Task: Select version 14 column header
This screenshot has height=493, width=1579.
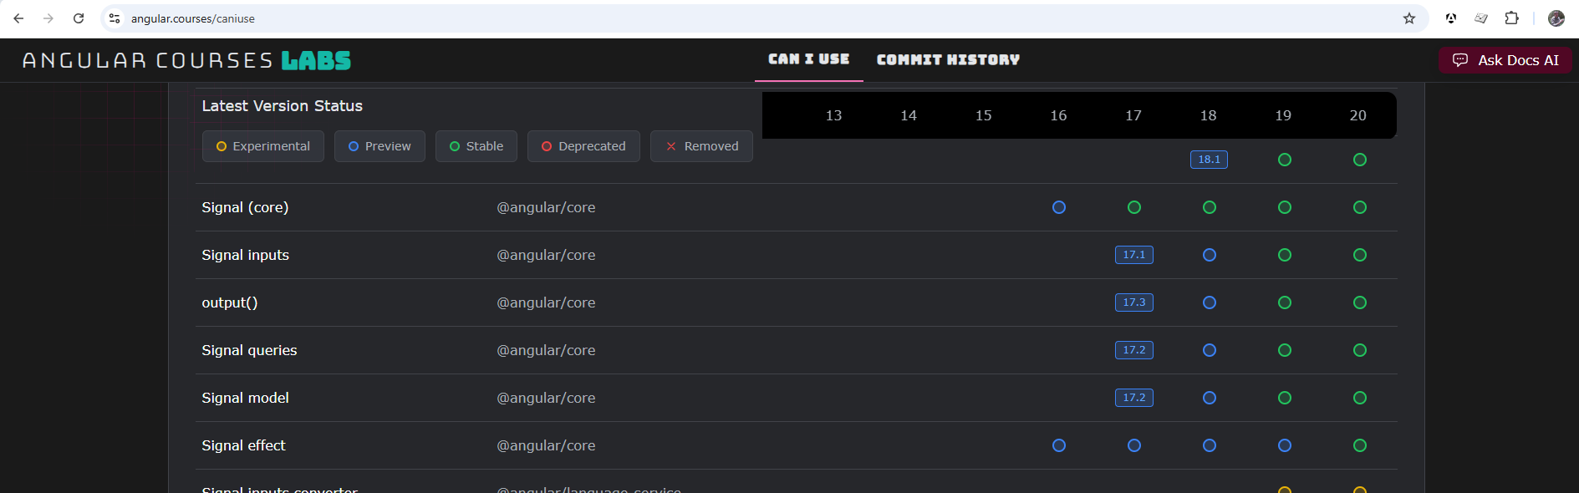Action: pyautogui.click(x=909, y=115)
